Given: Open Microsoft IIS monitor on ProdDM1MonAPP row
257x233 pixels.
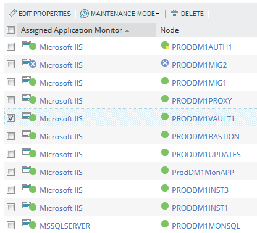Looking at the screenshot, I should click(61, 173).
